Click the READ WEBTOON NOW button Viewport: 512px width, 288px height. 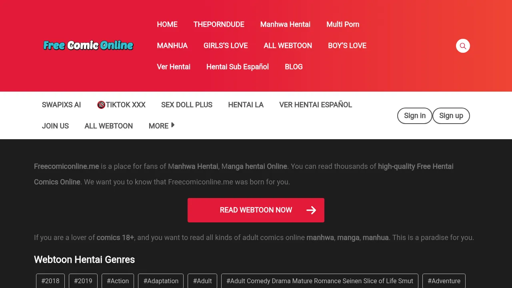pos(256,210)
